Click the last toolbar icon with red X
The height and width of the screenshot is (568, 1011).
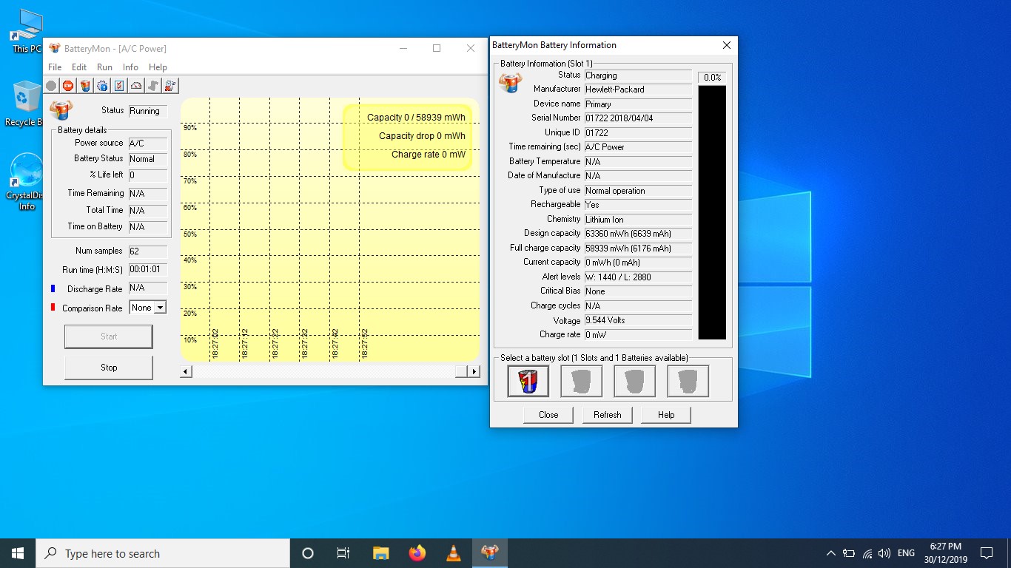[x=170, y=86]
